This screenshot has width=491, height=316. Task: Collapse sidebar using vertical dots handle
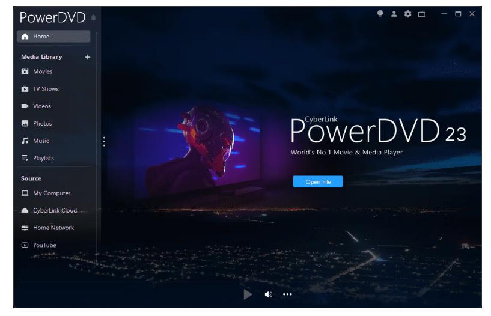(x=104, y=141)
